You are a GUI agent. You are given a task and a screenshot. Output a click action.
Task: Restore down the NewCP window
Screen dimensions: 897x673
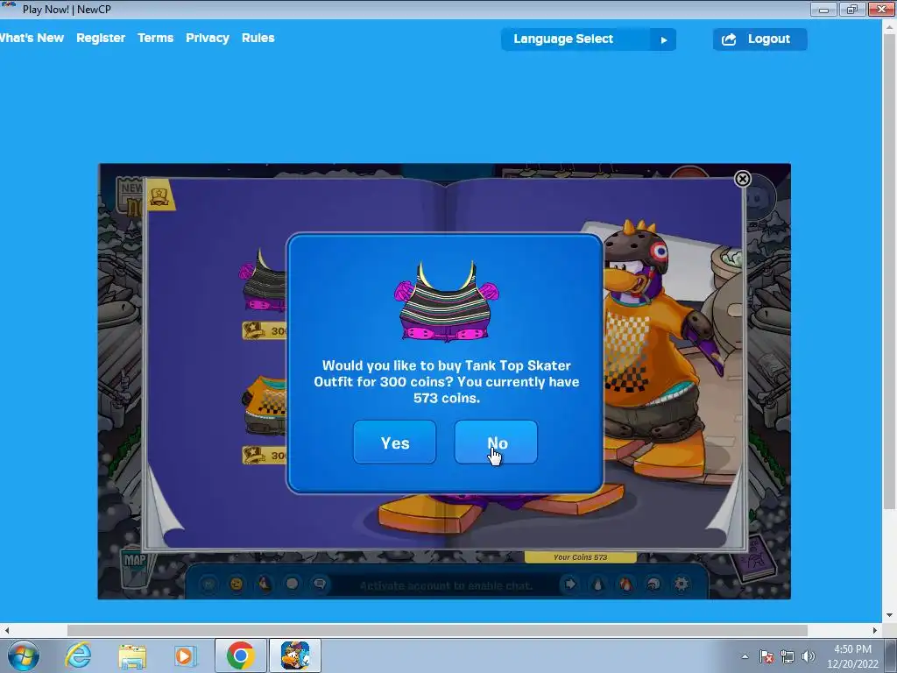point(851,9)
